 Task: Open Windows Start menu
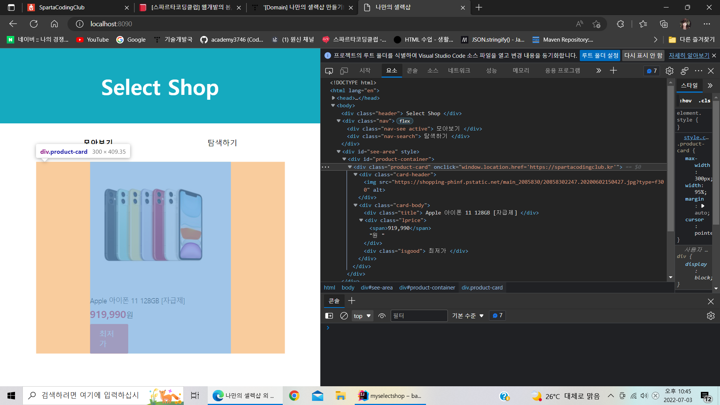tap(11, 396)
